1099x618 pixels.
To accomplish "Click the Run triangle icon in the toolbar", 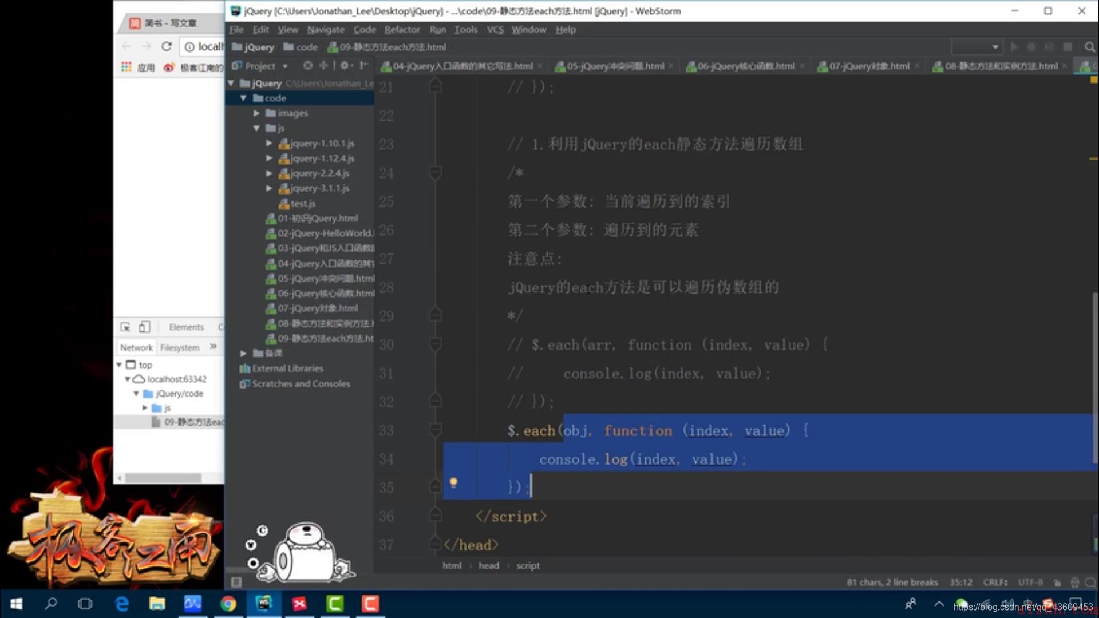I will pos(1014,47).
